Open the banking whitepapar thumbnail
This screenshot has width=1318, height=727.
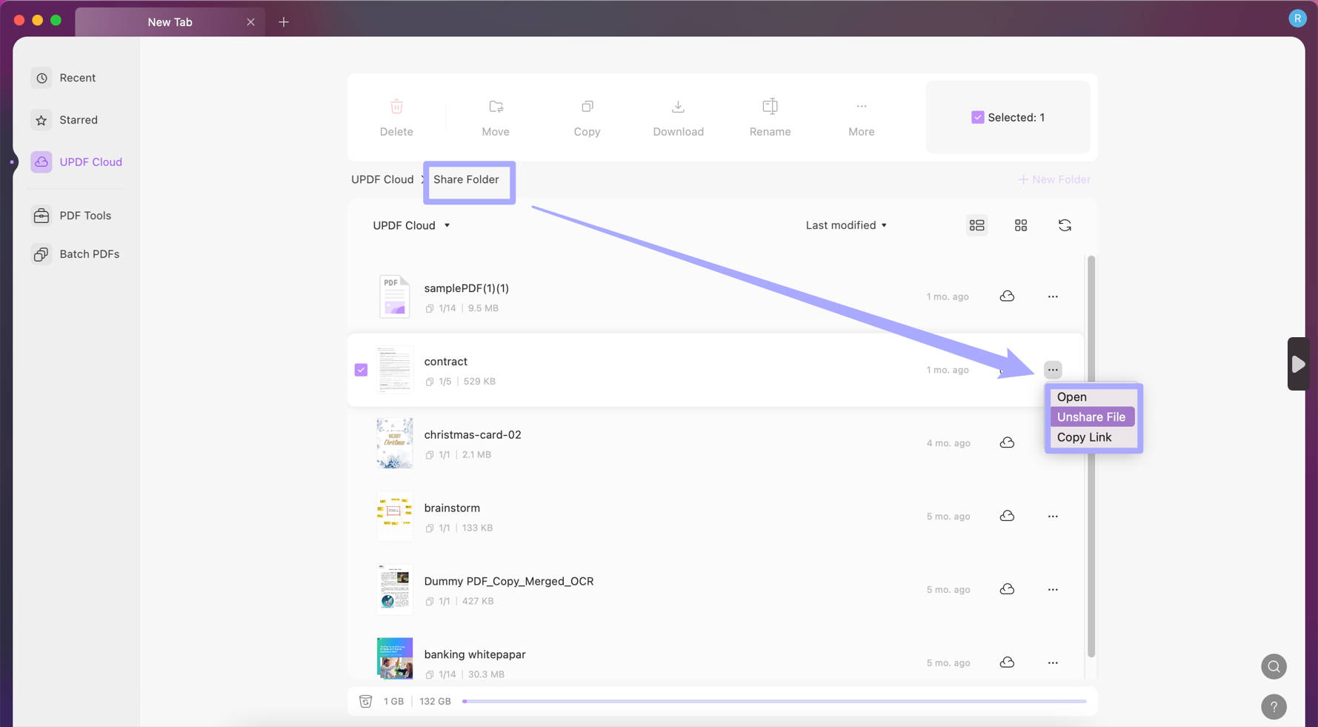(394, 658)
